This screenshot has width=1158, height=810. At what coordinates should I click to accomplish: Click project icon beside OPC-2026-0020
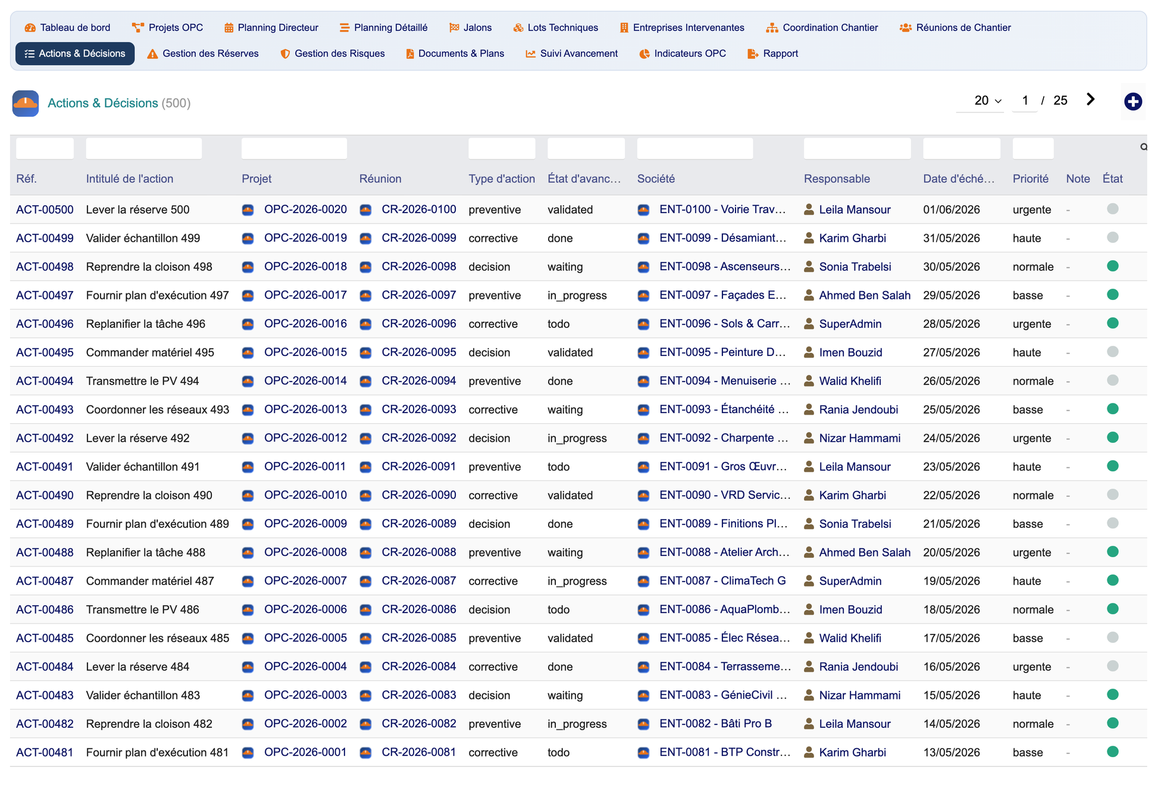click(248, 209)
